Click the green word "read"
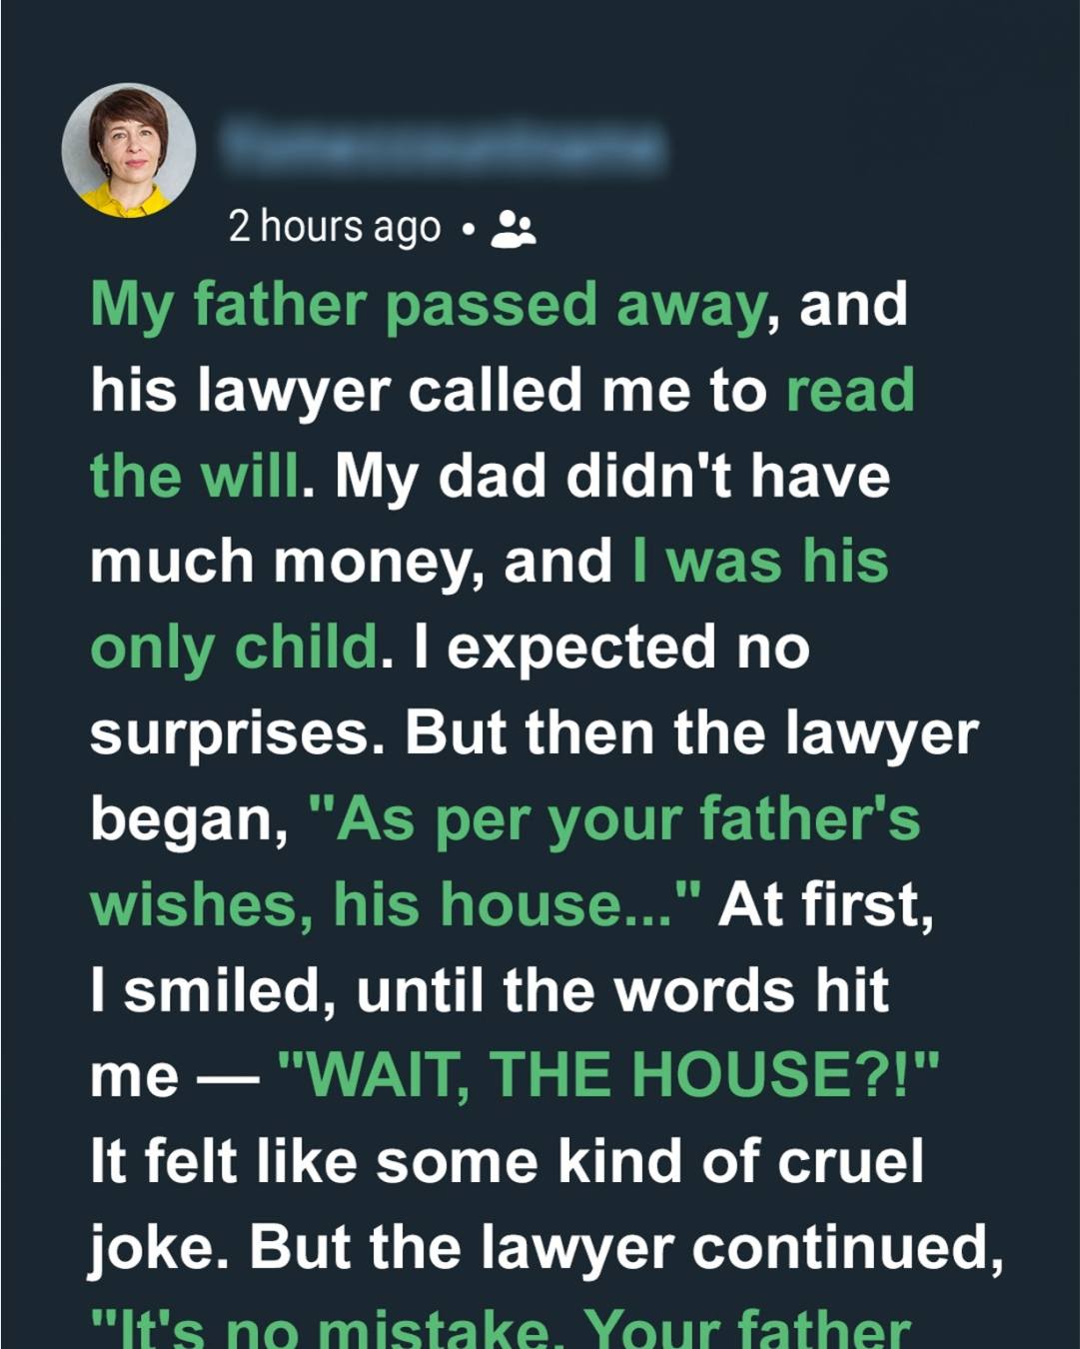The width and height of the screenshot is (1080, 1349). coord(850,390)
